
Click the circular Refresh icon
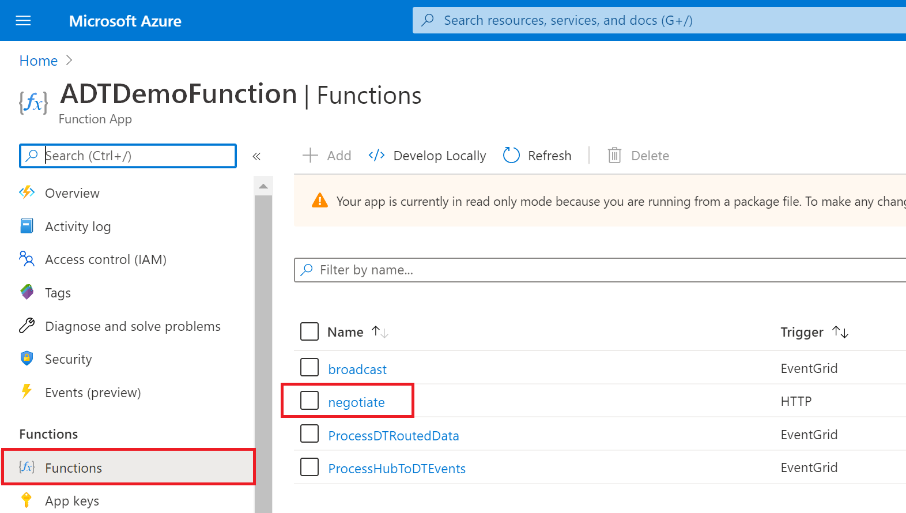pyautogui.click(x=511, y=155)
